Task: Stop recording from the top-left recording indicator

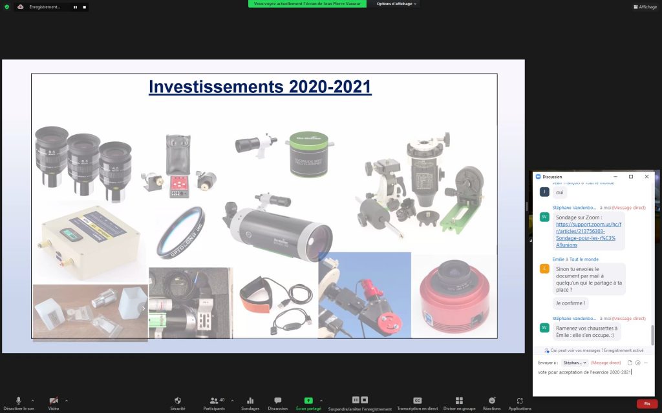Action: 85,7
